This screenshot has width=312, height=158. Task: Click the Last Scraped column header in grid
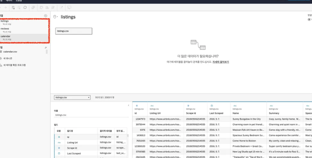[x=216, y=113]
